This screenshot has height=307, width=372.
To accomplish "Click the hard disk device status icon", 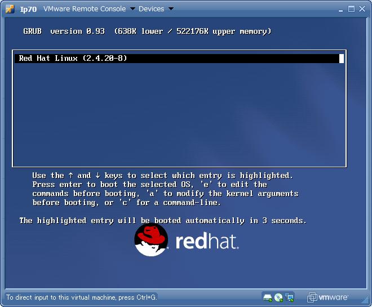I will pos(268,297).
